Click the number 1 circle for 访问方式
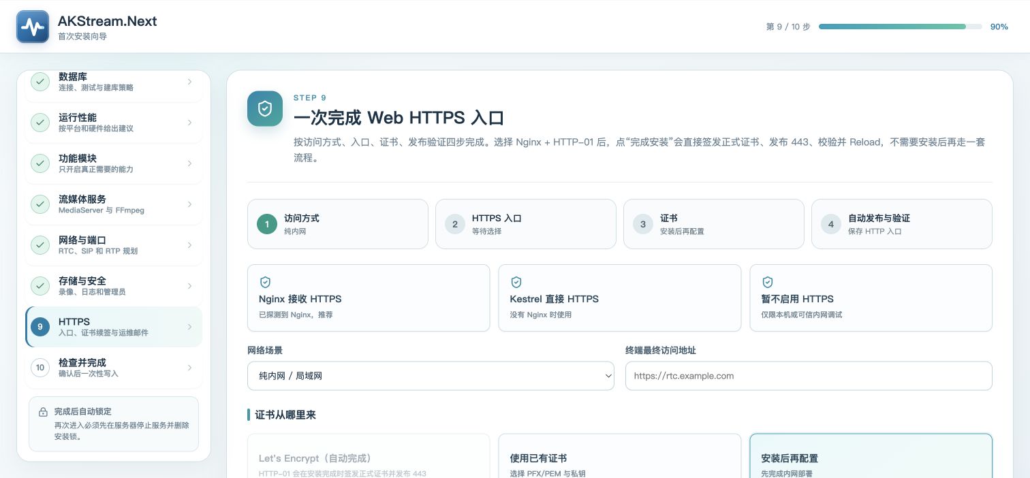 (x=267, y=224)
